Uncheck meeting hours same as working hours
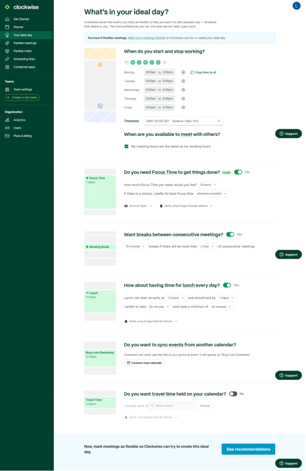The height and width of the screenshot is (471, 306). pos(126,146)
